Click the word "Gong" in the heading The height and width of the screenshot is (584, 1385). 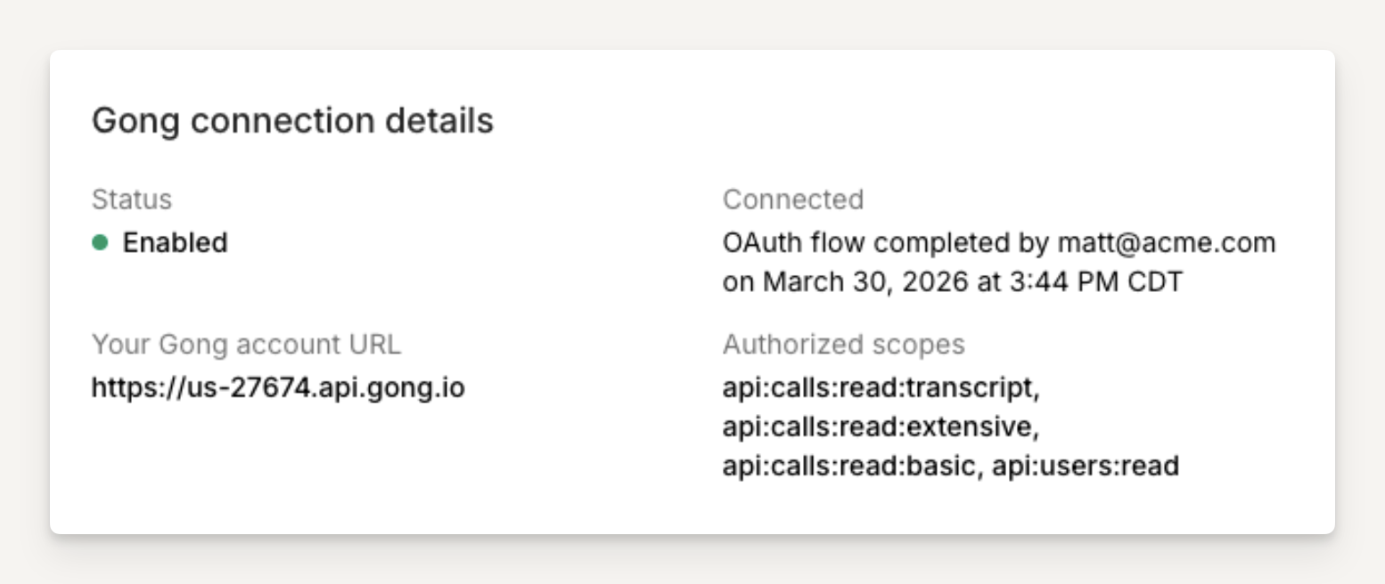(135, 121)
